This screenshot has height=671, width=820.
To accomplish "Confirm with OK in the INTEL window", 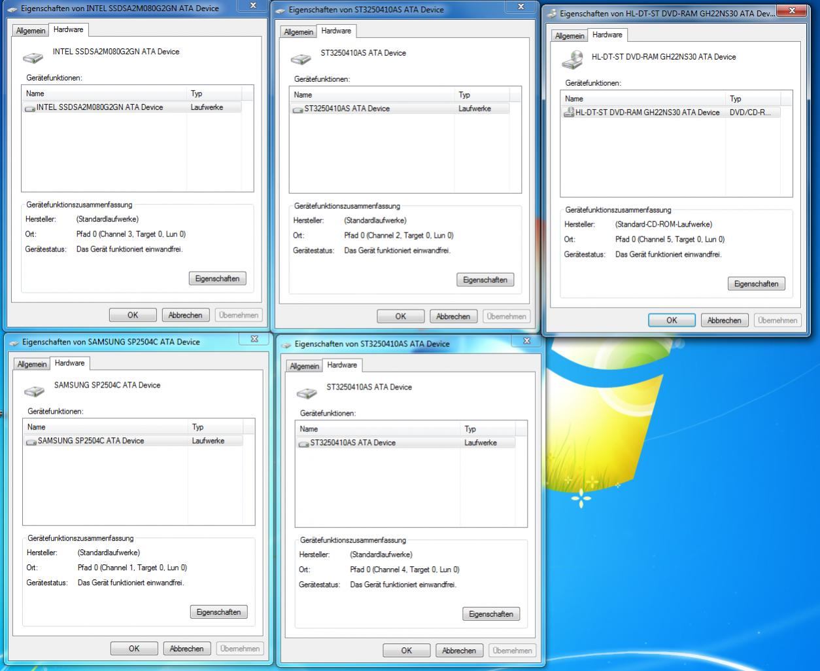I will click(x=133, y=315).
